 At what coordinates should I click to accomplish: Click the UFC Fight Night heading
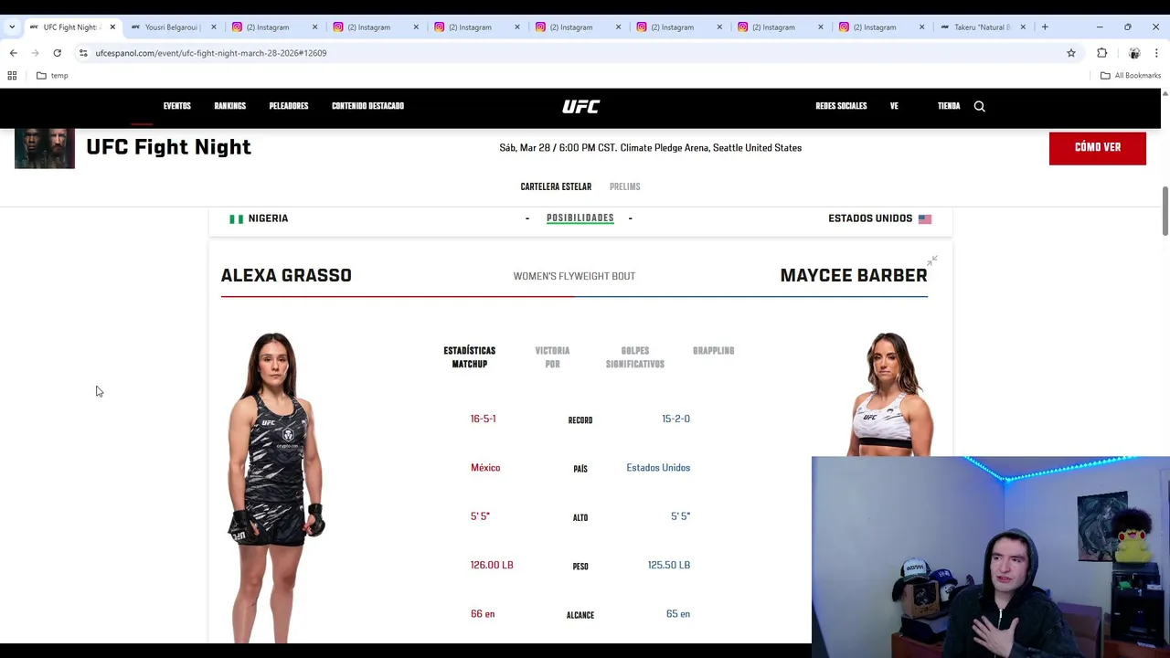point(168,147)
